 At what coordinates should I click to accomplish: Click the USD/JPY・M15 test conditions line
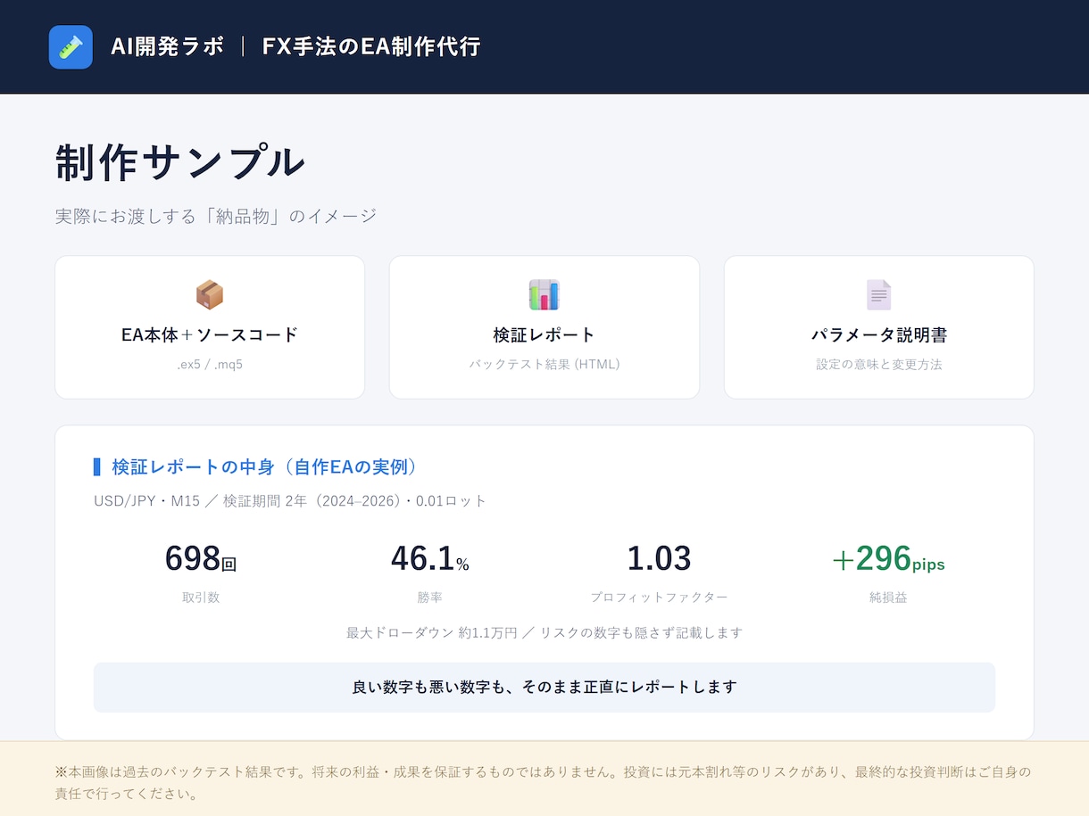(290, 501)
